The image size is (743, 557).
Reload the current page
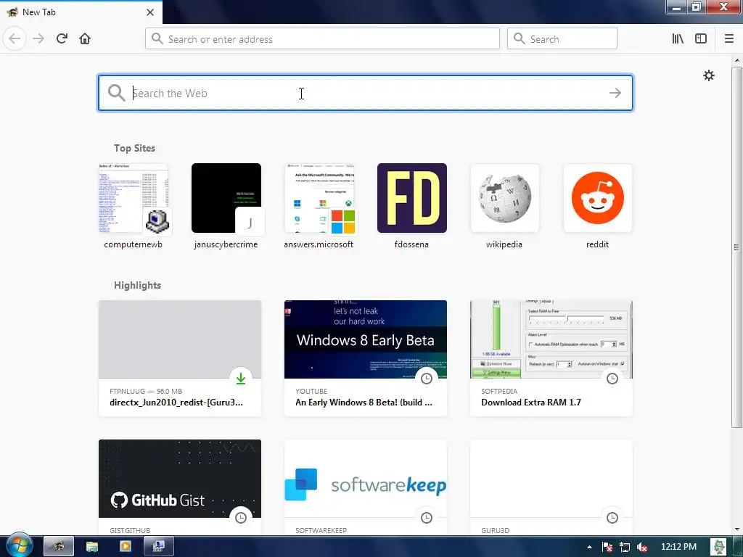[x=62, y=39]
